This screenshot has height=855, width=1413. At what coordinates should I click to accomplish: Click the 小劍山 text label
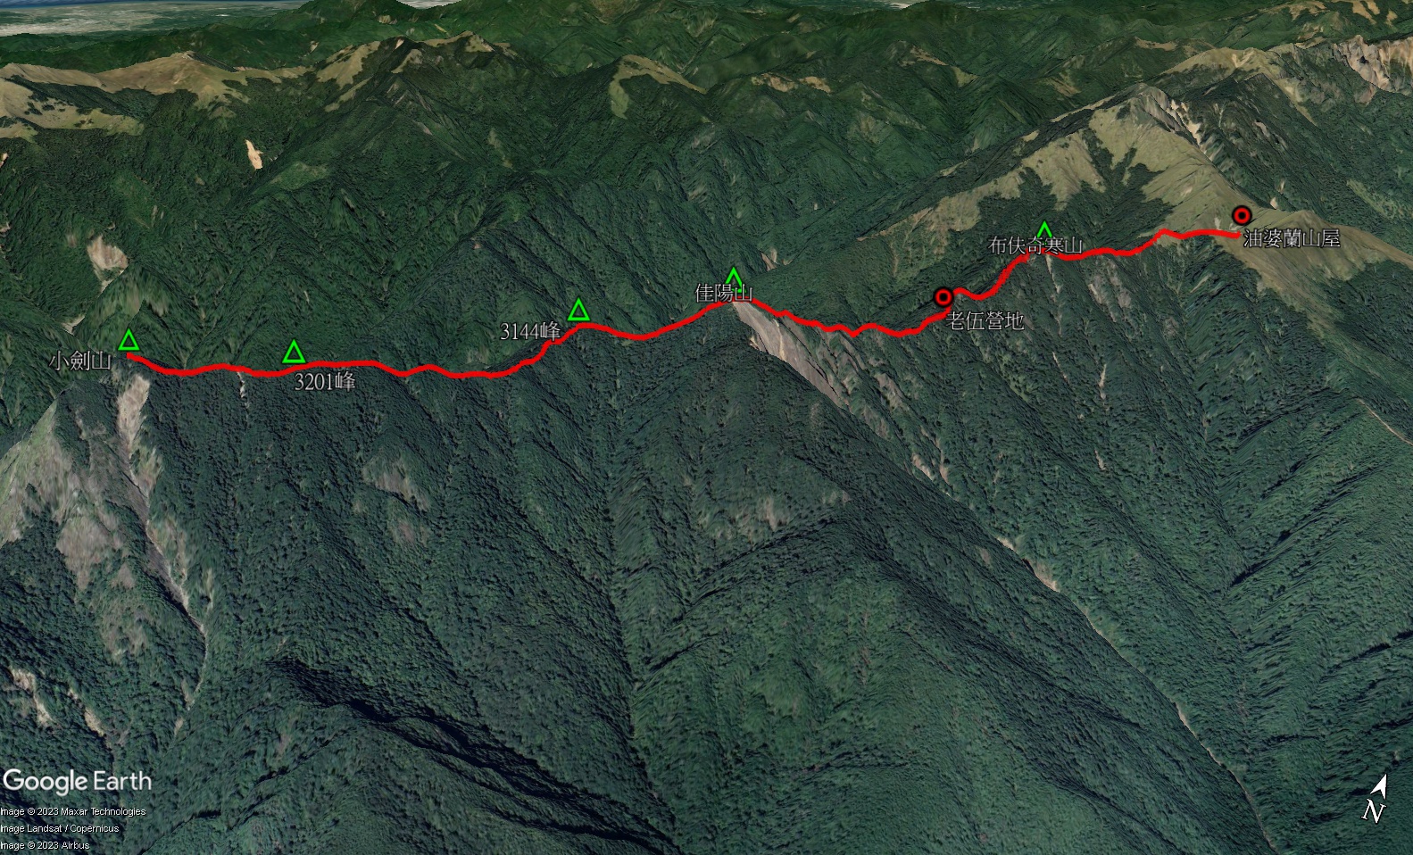(80, 361)
